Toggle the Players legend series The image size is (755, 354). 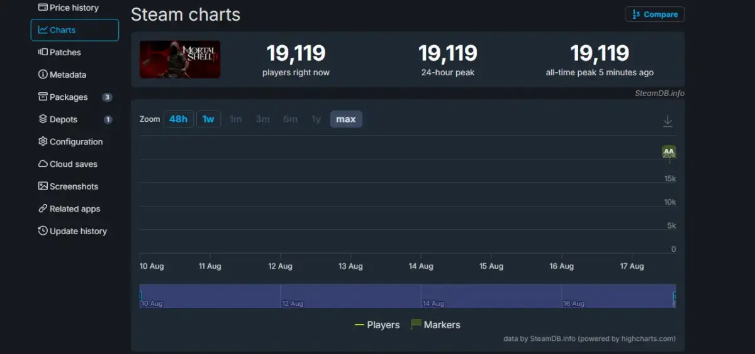(377, 325)
